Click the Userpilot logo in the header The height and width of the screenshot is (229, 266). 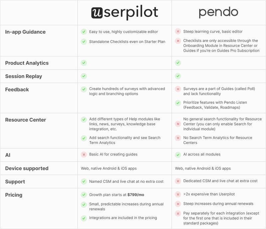point(124,13)
